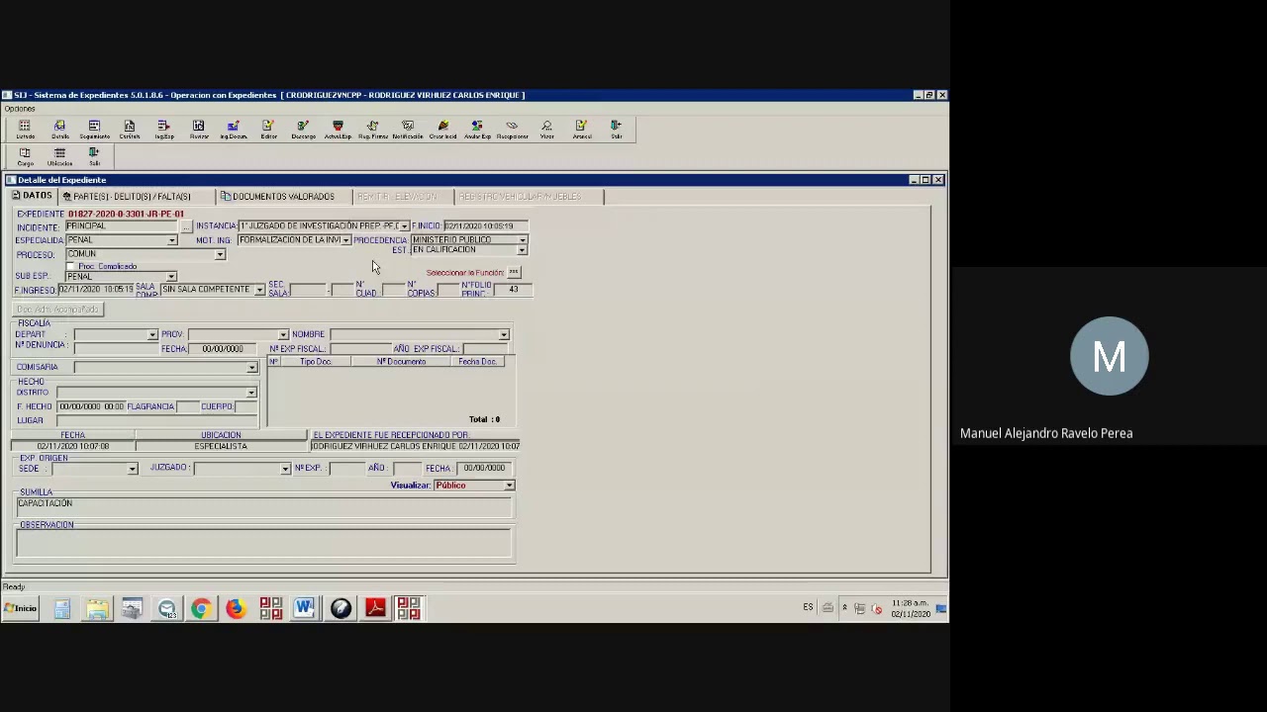Image resolution: width=1267 pixels, height=712 pixels.
Task: Open the SUB ESP. dropdown
Action: [172, 277]
